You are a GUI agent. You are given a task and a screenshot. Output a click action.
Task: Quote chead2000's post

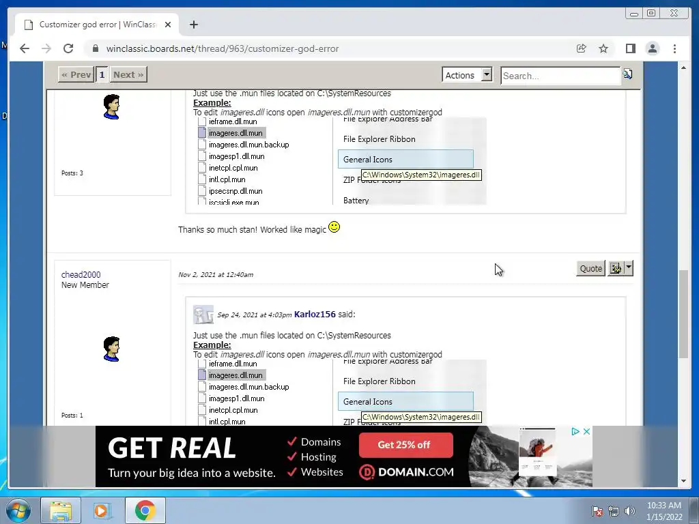pos(590,268)
